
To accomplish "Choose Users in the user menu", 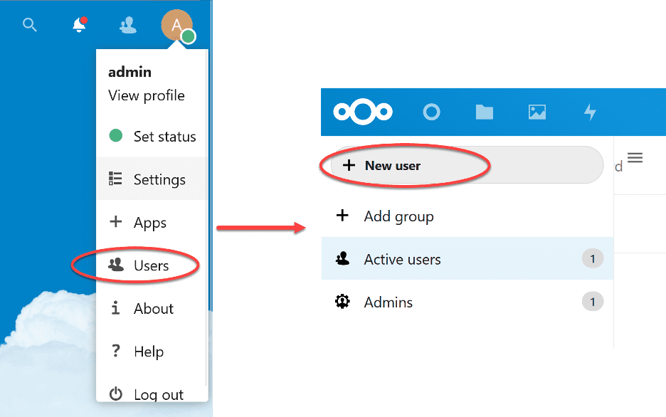I will [151, 265].
